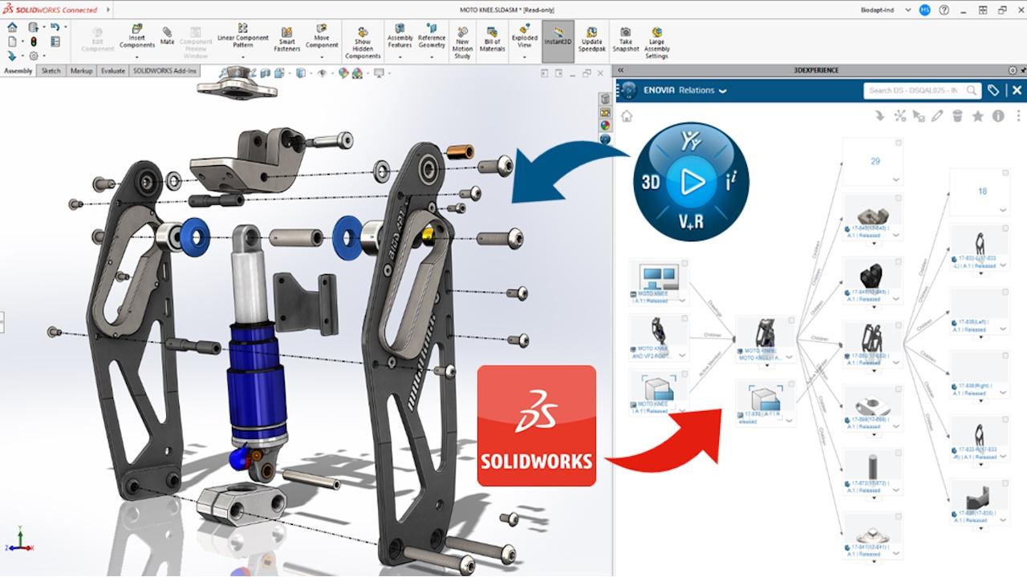
Task: Toggle the Instant3D button
Action: [x=558, y=40]
